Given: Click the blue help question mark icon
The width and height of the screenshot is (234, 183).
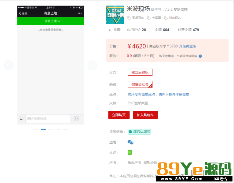Looking at the screenshot, I should click(x=200, y=56).
